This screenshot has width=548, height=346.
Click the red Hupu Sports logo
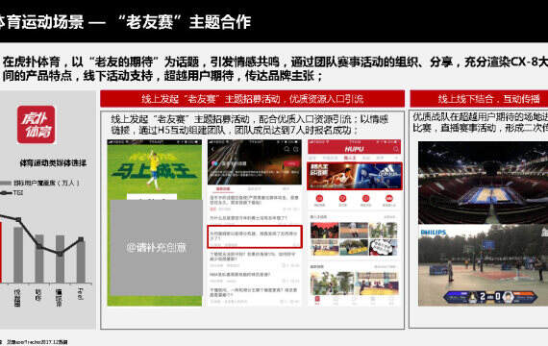[36, 124]
